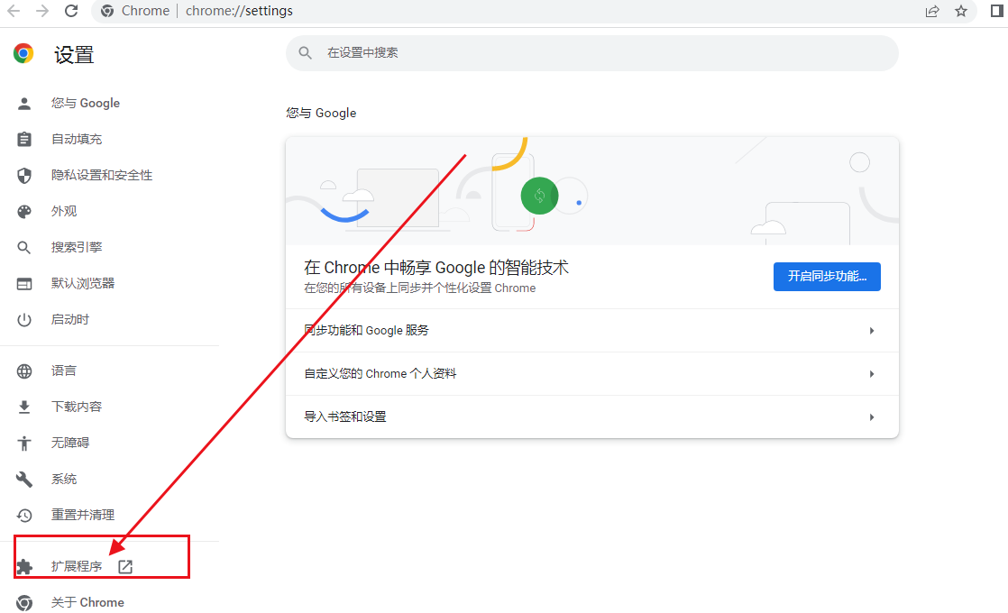Click the person icon for 您与 Google
The height and width of the screenshot is (613, 1008).
[x=24, y=104]
